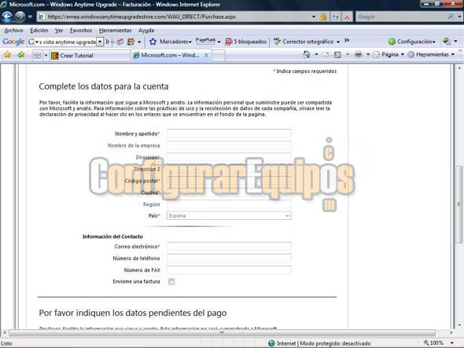The image size is (464, 348).
Task: Click the browser Back arrow button
Action: 7,16
